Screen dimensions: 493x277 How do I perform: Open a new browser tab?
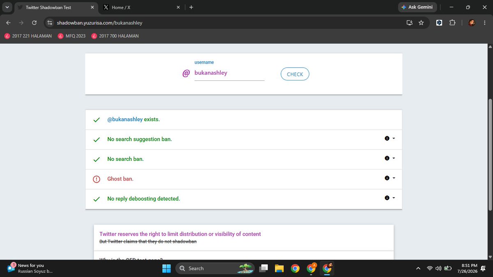pos(191,7)
